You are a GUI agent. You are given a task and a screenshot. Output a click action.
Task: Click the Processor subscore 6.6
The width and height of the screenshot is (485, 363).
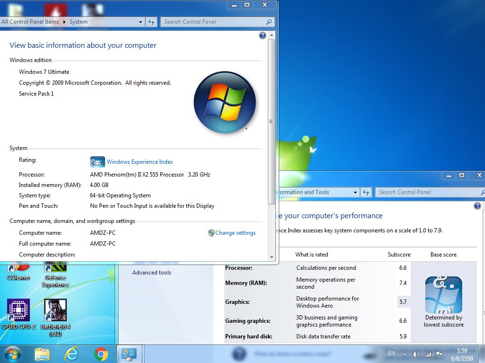tap(403, 268)
